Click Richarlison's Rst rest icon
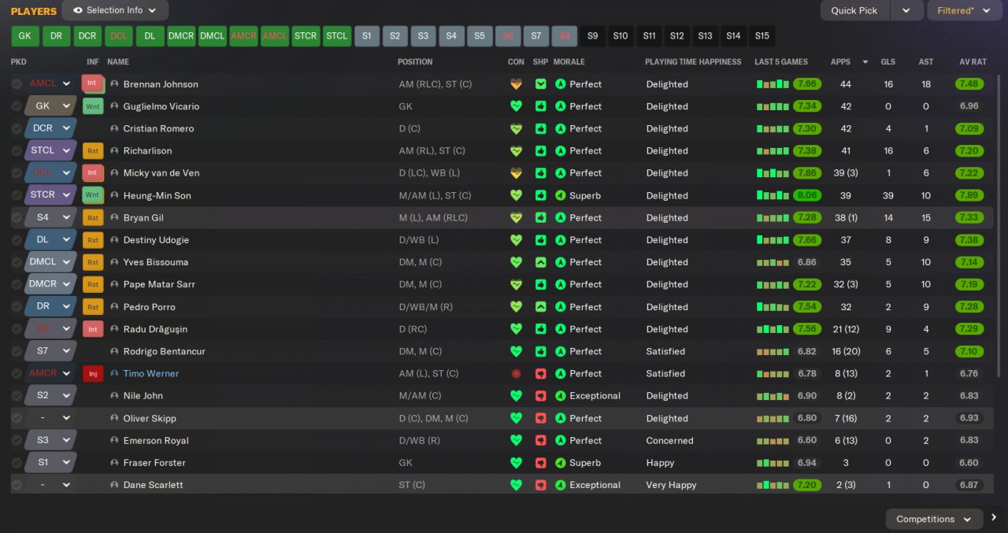Image resolution: width=1008 pixels, height=533 pixels. 93,151
